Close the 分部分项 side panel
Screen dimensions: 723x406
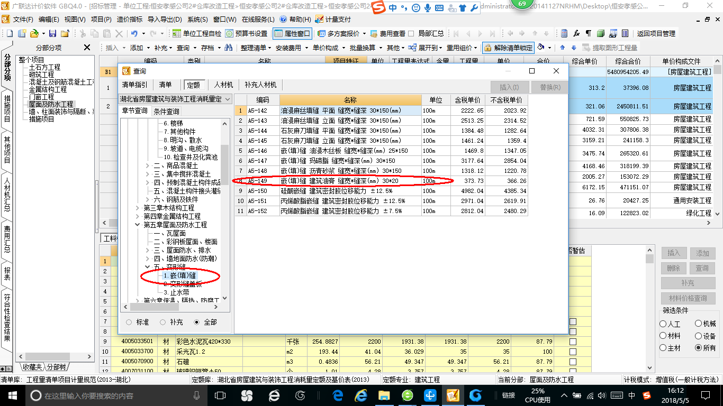coord(87,48)
